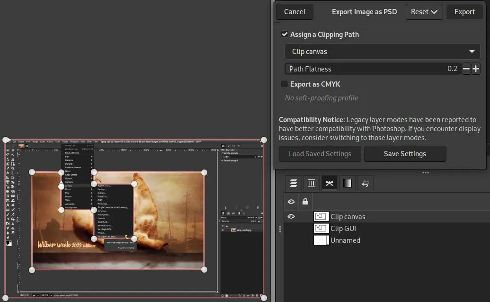Select the Paths dockable icon
Screen dimensions: 490x302
[x=329, y=183]
